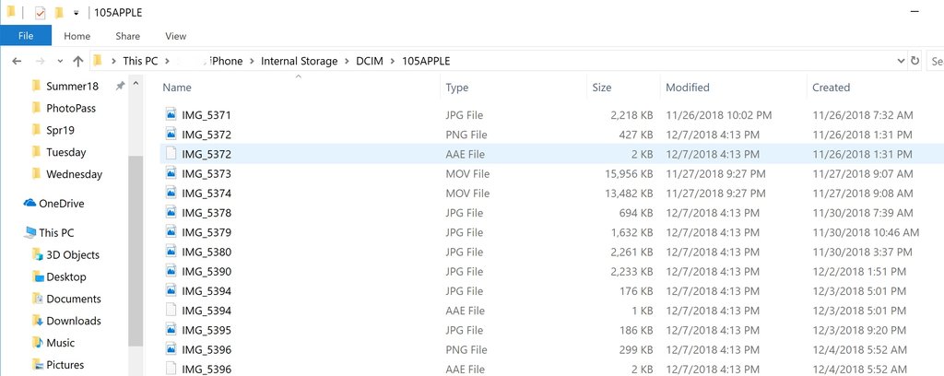Viewport: 944px width, 376px height.
Task: Expand the recent locations dropdown arrow
Action: pos(60,61)
